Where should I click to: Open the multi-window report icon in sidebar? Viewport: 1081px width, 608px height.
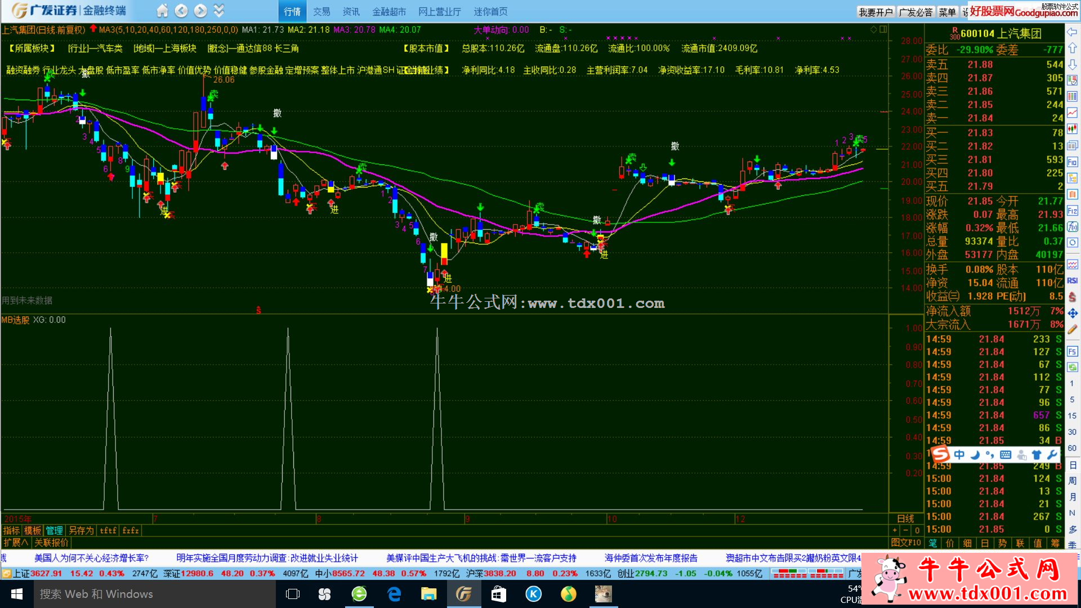1072,145
